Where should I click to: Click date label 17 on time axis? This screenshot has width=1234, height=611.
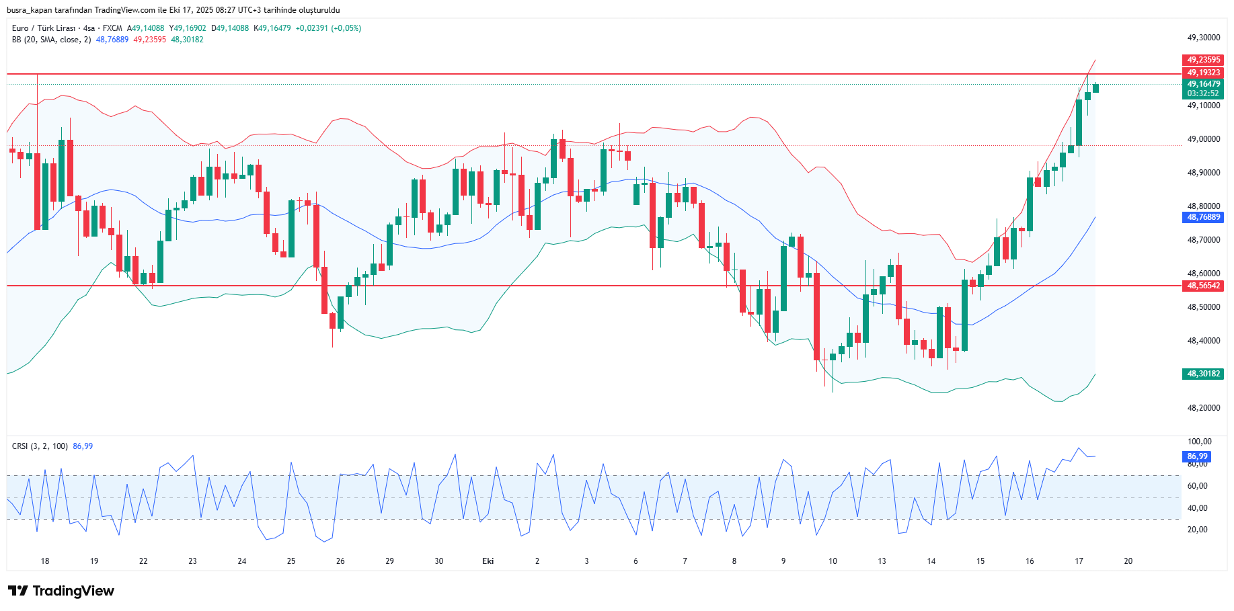(x=1079, y=561)
